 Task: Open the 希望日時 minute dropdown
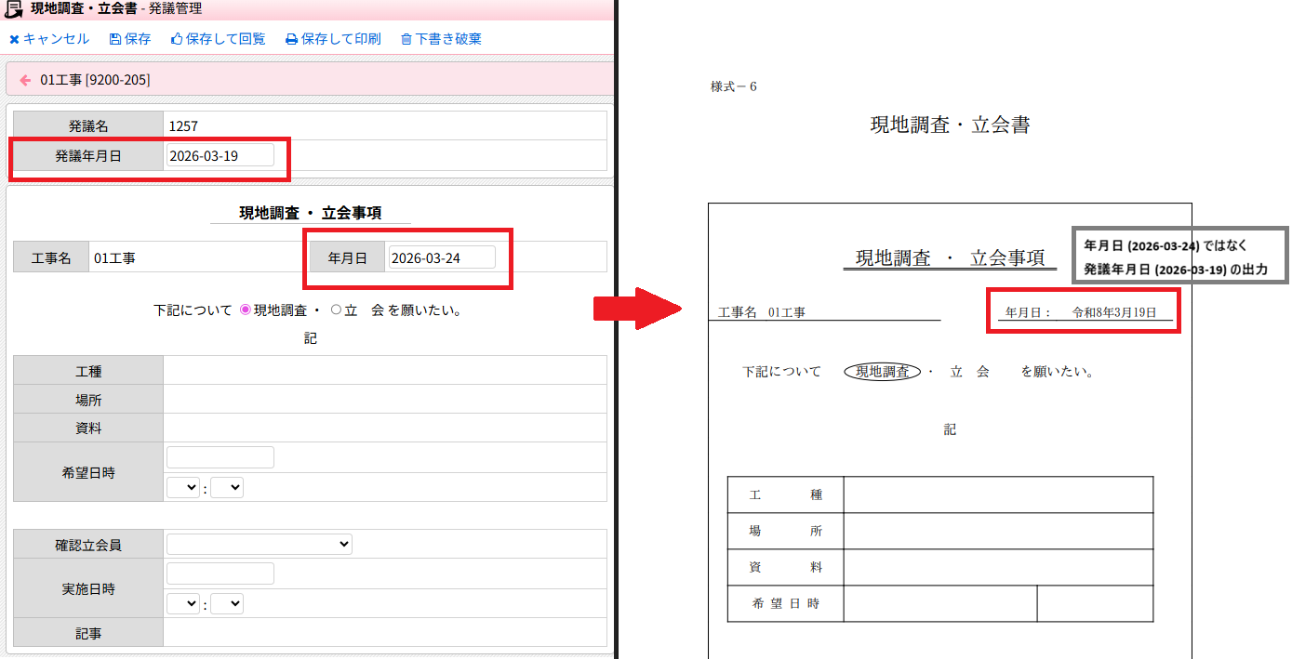[226, 487]
